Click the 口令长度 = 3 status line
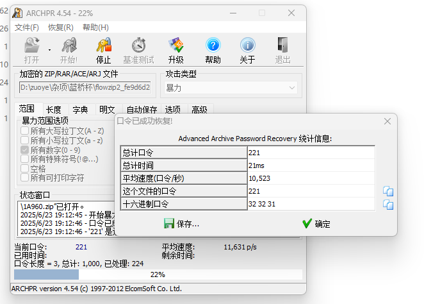 (x=79, y=264)
